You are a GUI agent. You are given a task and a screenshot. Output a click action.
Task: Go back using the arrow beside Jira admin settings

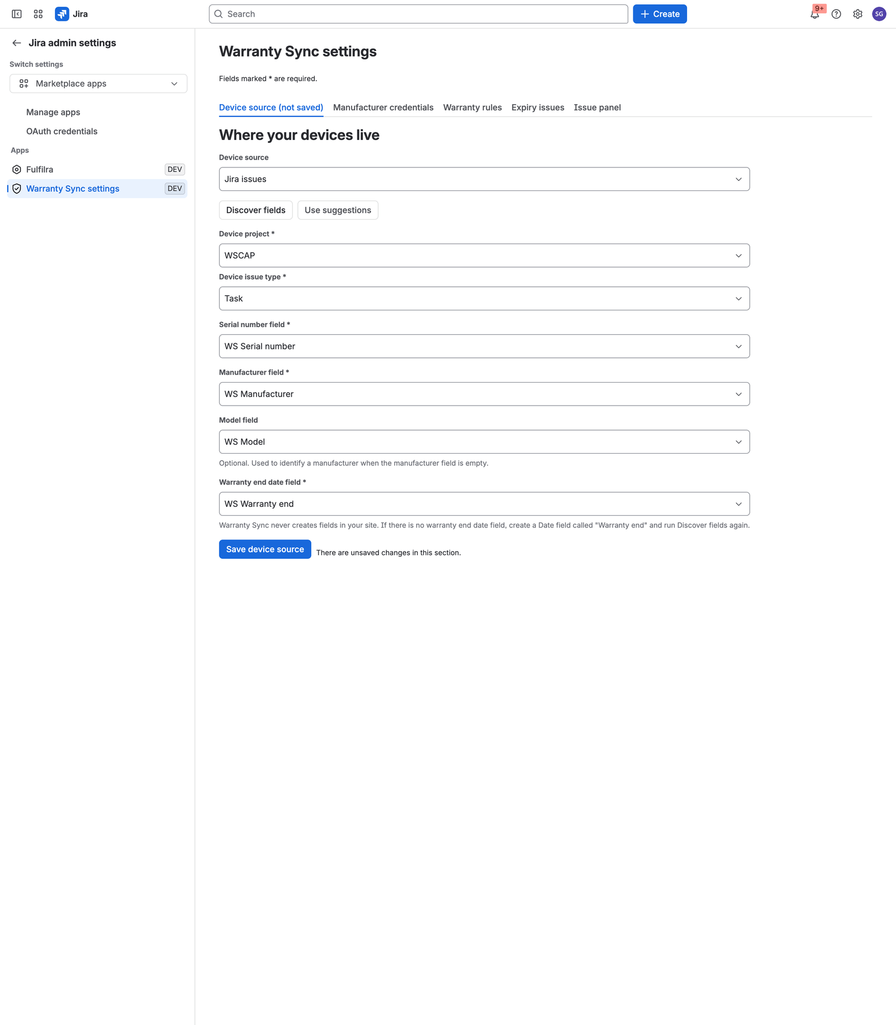pos(17,43)
